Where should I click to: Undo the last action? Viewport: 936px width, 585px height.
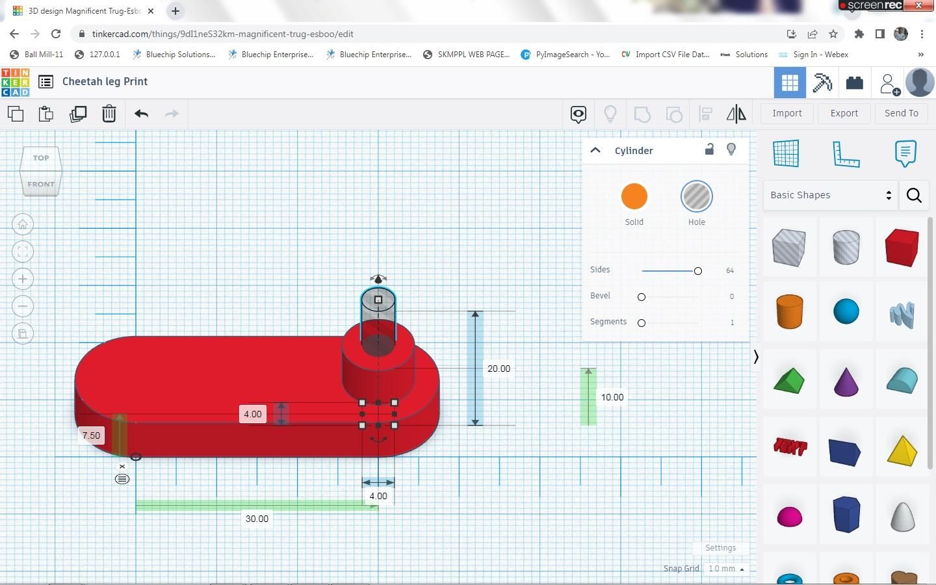pos(141,114)
